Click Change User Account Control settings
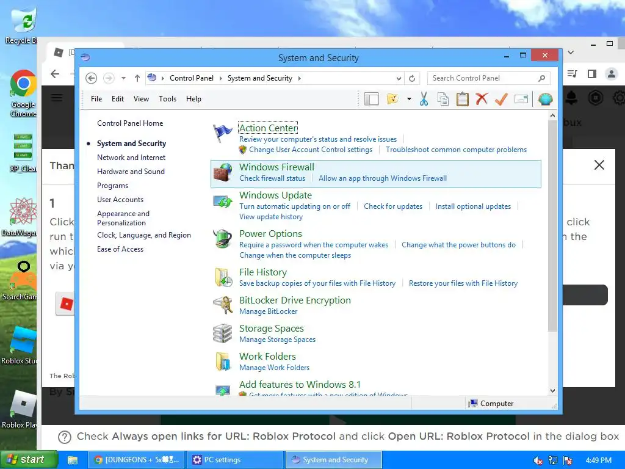 [x=311, y=150]
